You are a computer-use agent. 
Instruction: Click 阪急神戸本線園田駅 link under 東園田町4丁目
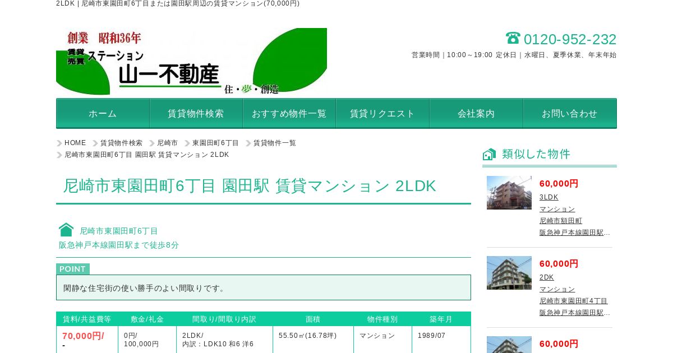tap(575, 313)
